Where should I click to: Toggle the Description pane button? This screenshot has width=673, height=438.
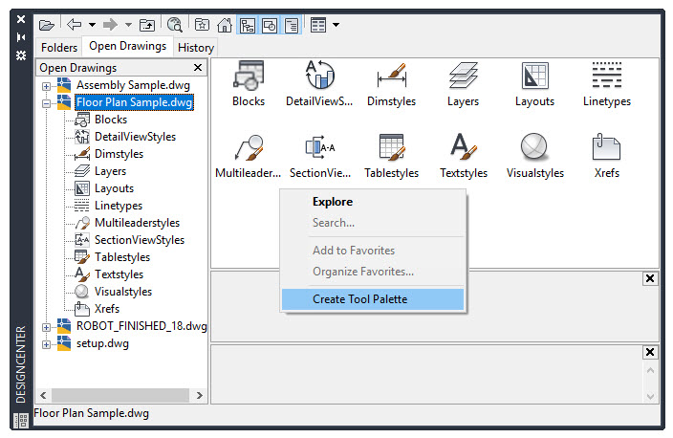292,26
